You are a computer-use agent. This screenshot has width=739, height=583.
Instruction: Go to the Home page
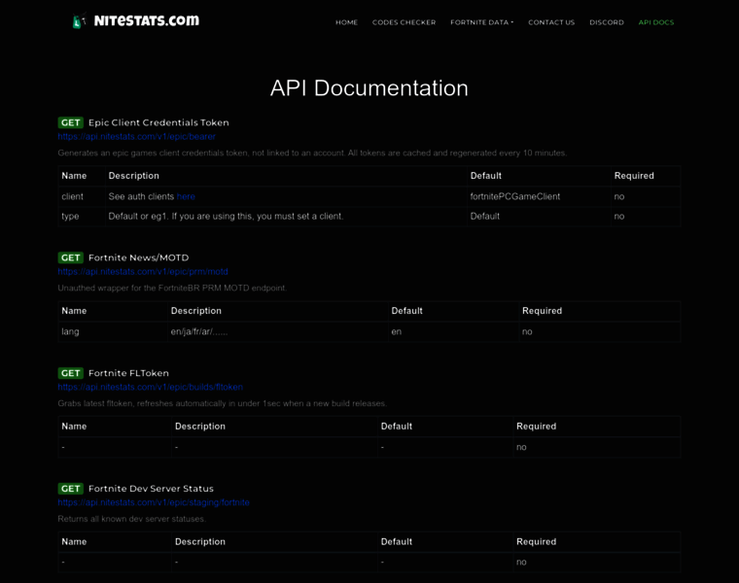346,22
